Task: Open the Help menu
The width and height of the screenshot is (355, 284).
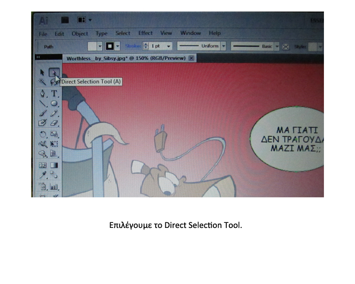Action: pyautogui.click(x=215, y=33)
